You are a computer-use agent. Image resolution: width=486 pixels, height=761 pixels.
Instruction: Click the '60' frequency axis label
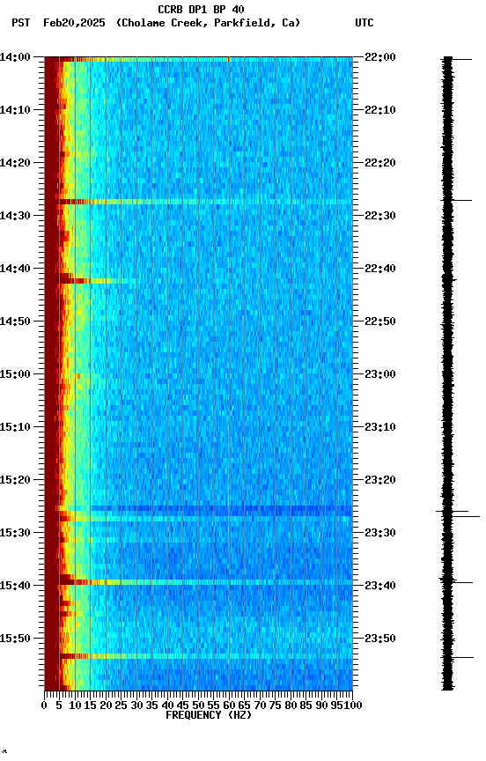pos(229,706)
